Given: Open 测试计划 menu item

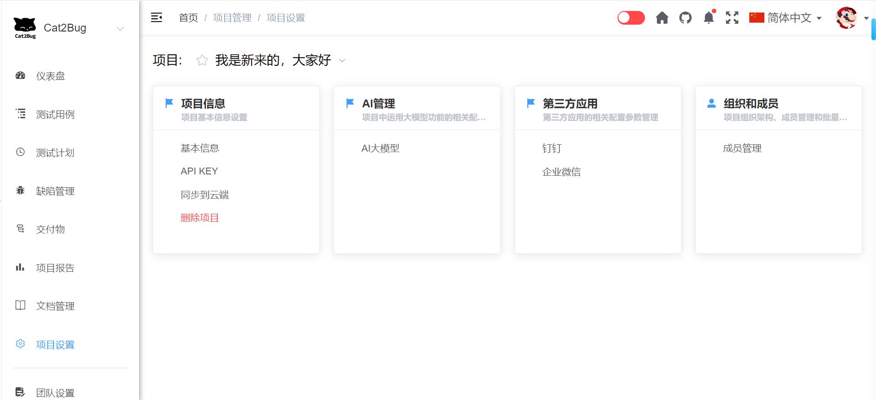Looking at the screenshot, I should 55,153.
